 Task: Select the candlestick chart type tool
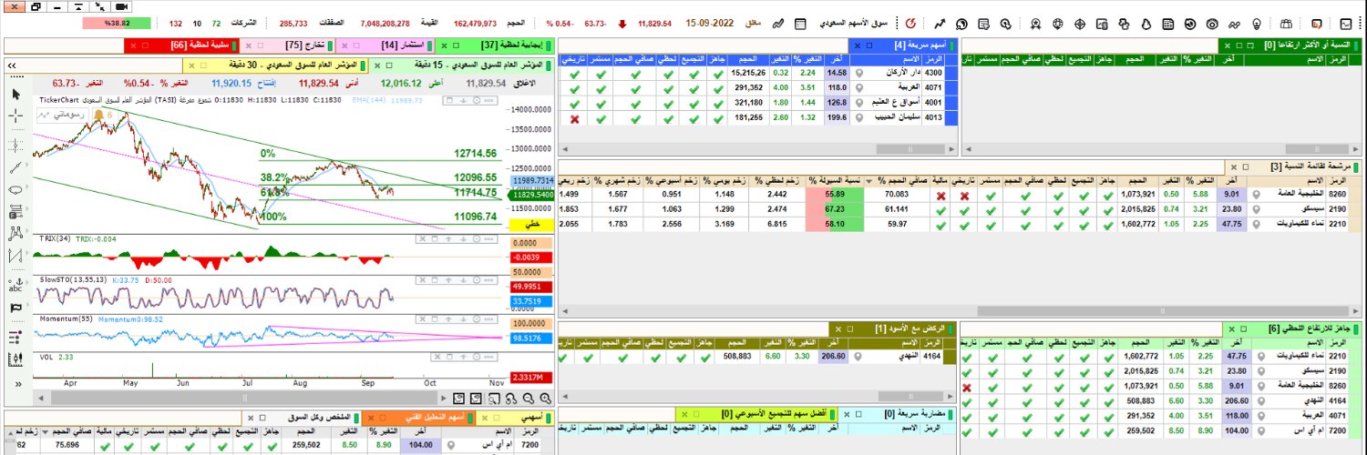(x=16, y=359)
